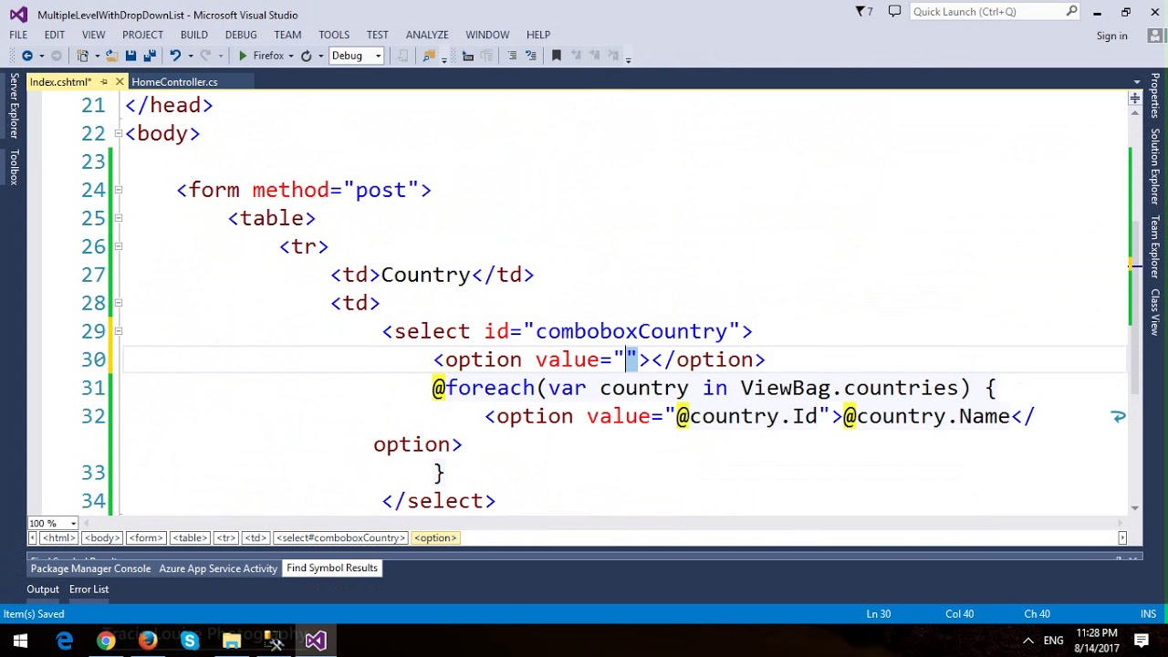Image resolution: width=1168 pixels, height=657 pixels.
Task: Collapse the select block on line 29
Action: tap(119, 331)
